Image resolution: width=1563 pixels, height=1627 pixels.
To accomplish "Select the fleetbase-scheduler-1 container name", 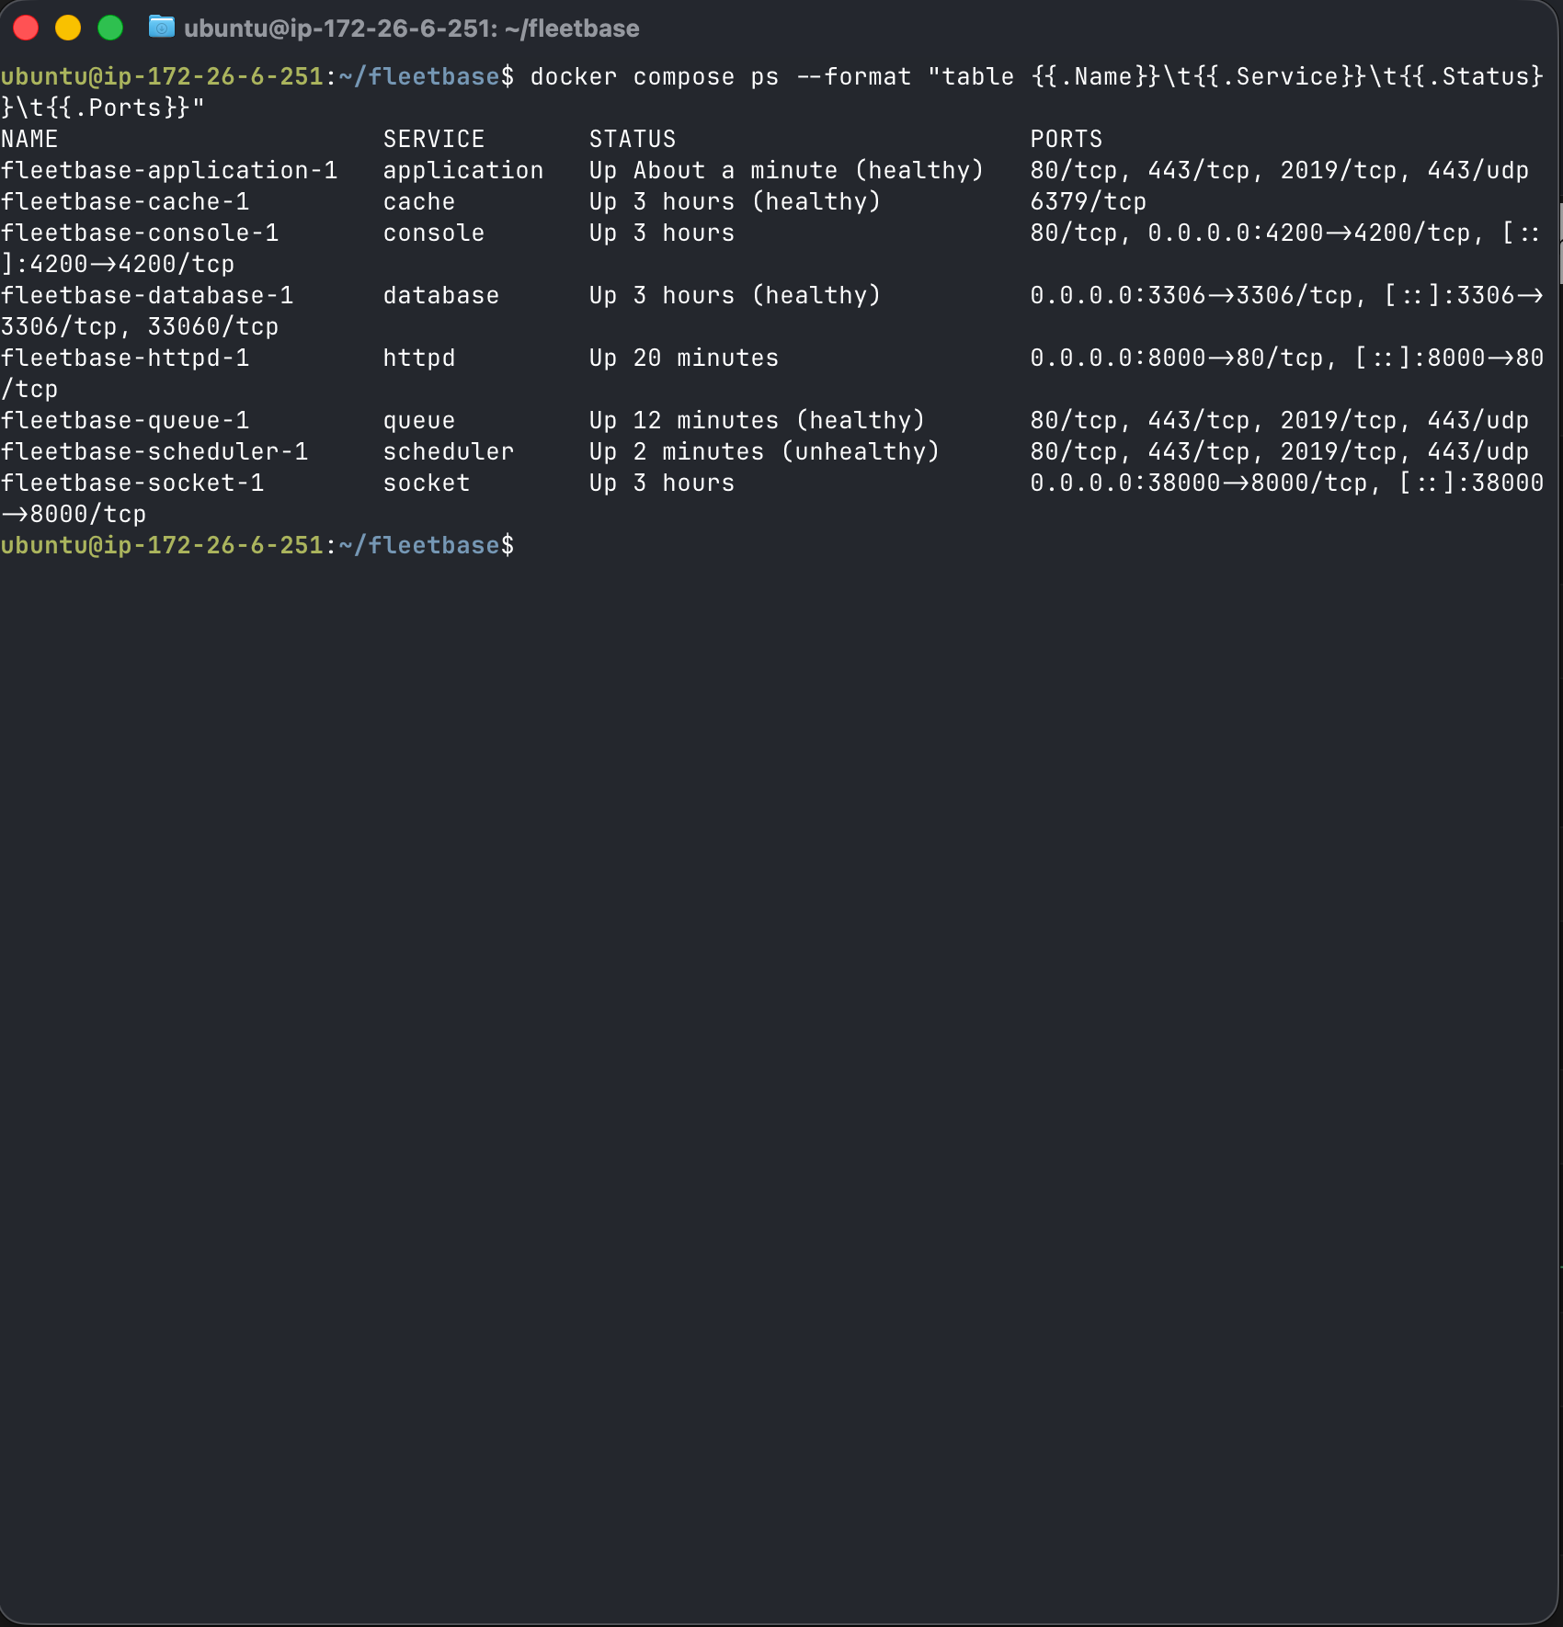I will (154, 451).
